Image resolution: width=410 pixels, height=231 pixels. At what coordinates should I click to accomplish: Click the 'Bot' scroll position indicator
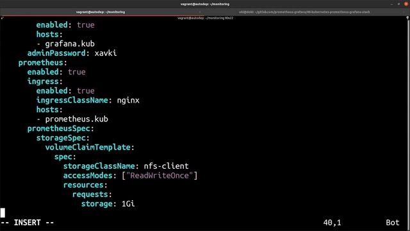(393, 223)
